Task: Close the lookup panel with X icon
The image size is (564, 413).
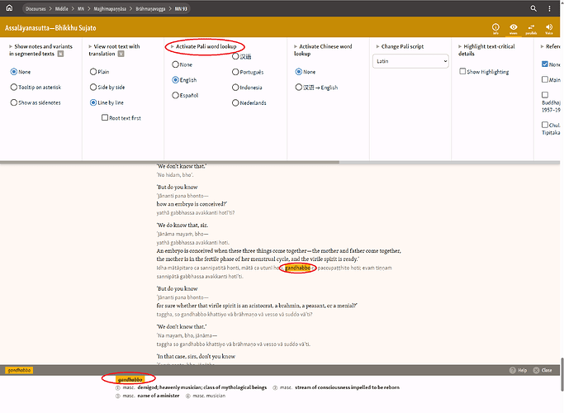Action: (x=536, y=370)
